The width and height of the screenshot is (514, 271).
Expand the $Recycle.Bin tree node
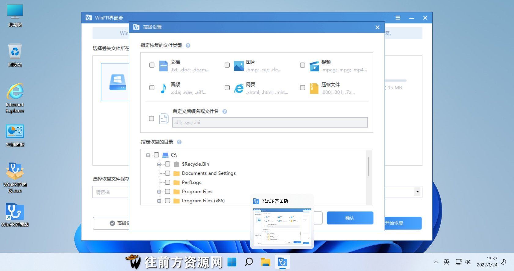click(x=159, y=164)
